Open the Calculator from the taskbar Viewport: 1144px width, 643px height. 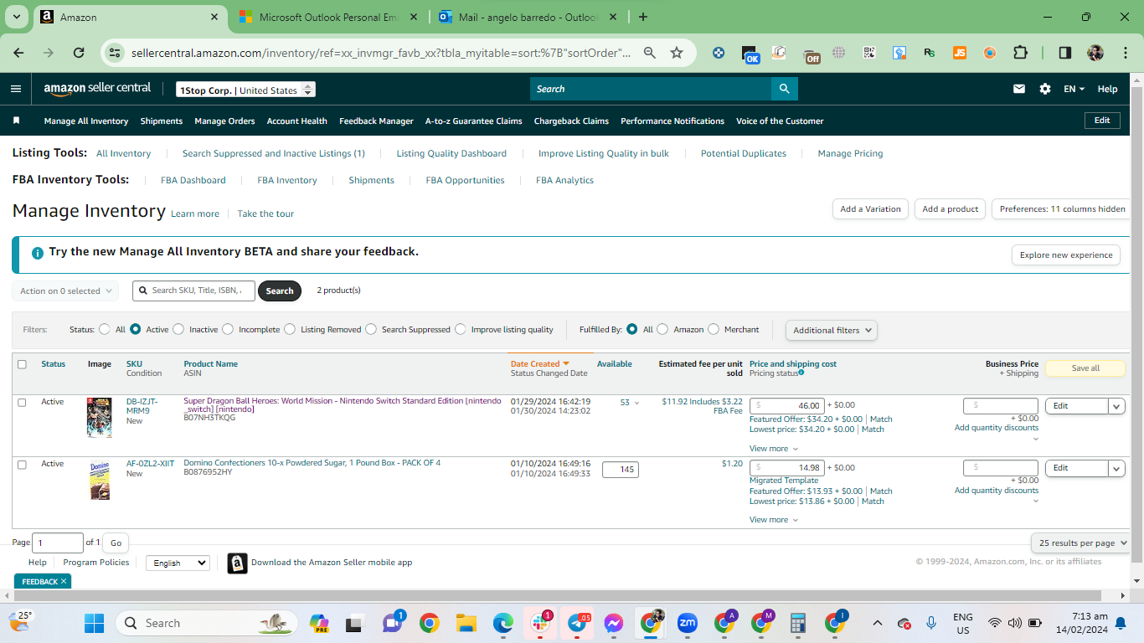798,623
